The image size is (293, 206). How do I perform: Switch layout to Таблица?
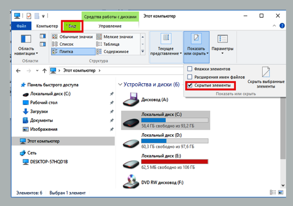point(111,44)
